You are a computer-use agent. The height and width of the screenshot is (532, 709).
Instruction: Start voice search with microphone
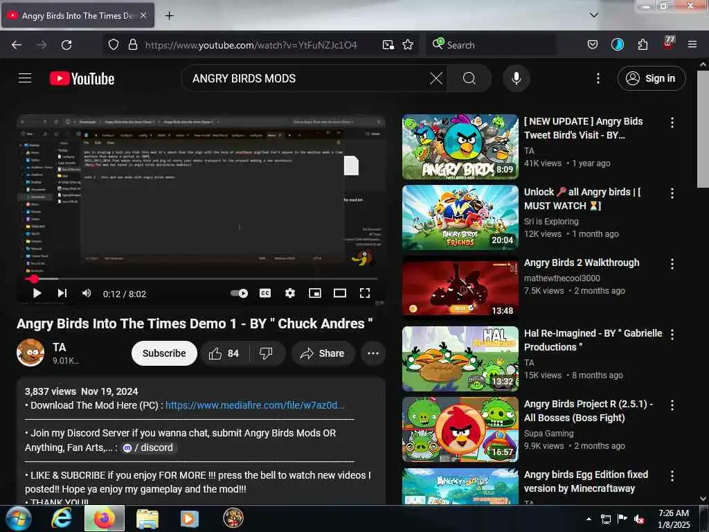[516, 78]
